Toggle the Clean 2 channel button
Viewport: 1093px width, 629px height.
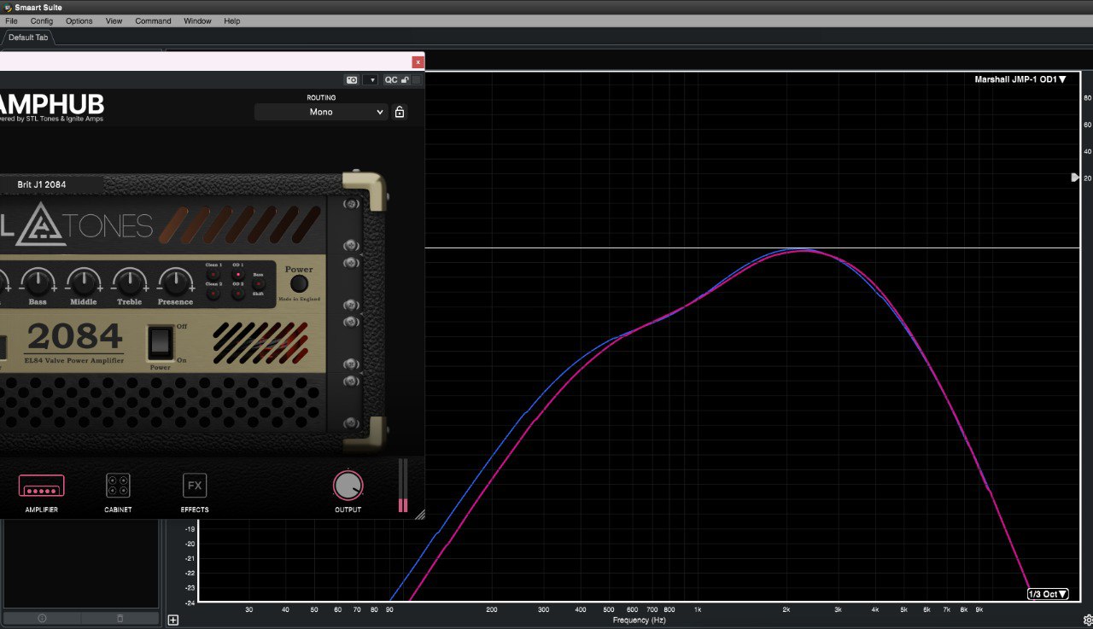click(x=213, y=294)
